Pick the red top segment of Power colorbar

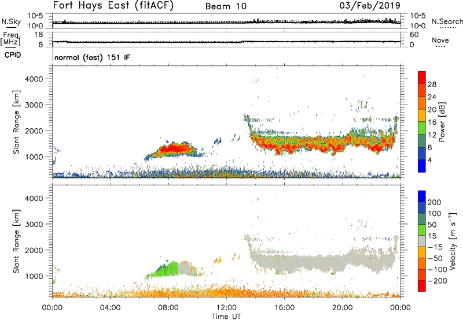(422, 77)
